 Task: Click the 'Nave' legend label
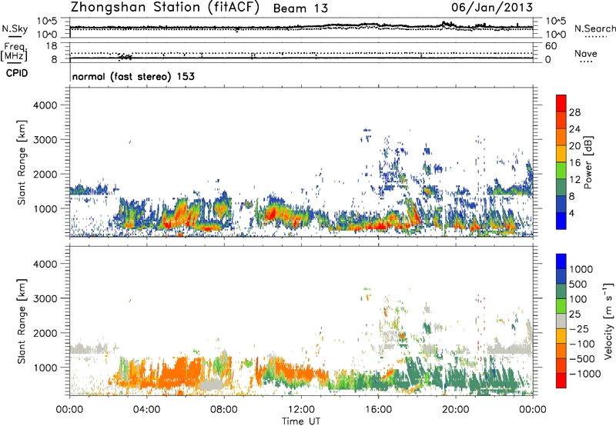point(586,53)
